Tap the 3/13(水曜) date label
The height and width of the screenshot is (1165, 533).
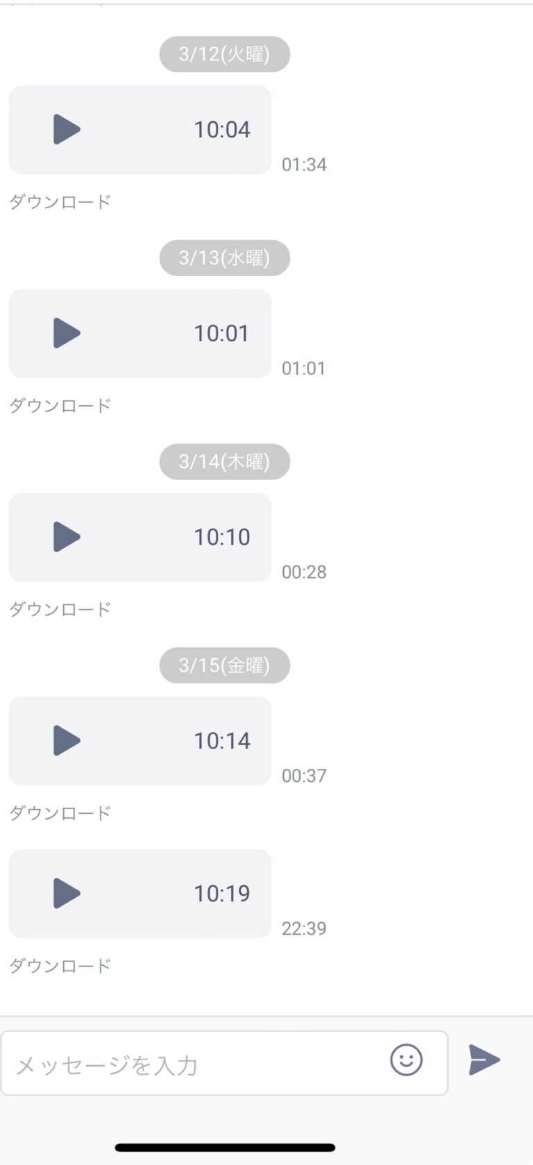[x=224, y=258]
